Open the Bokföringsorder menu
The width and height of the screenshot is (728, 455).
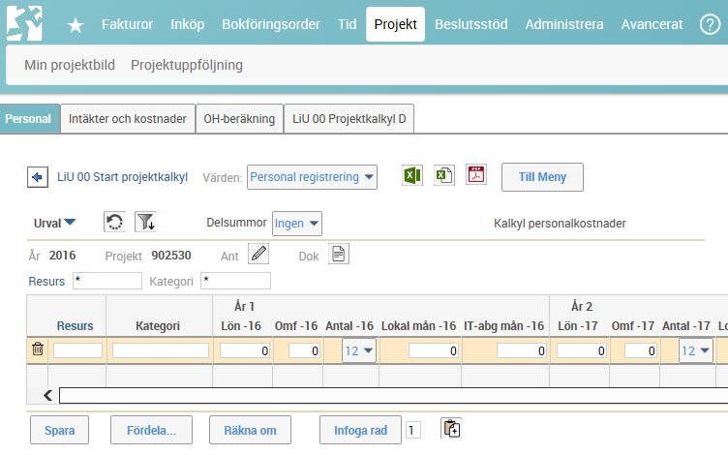271,24
